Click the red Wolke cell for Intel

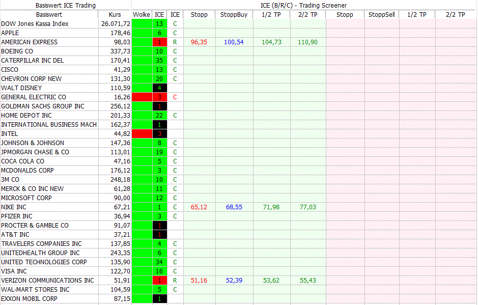coord(142,133)
